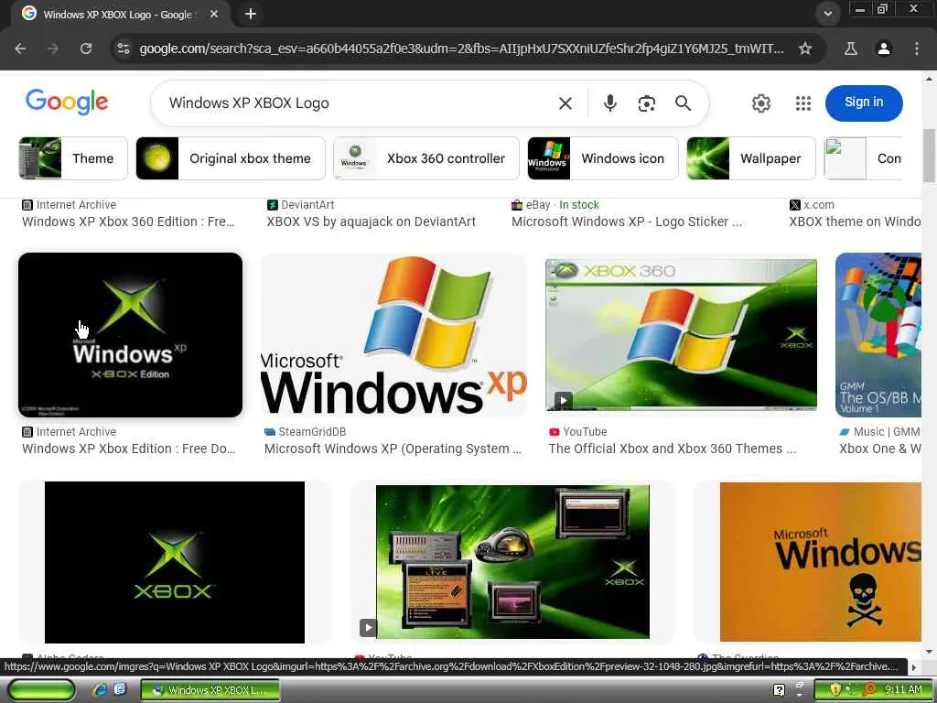Open Xbox One Music GMM link

[x=879, y=449]
